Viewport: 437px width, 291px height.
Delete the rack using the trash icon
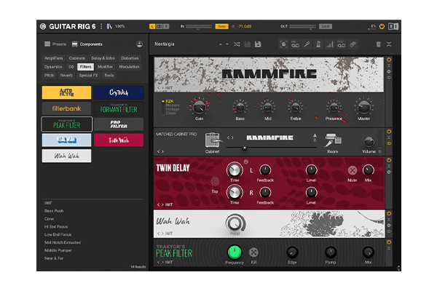[378, 44]
